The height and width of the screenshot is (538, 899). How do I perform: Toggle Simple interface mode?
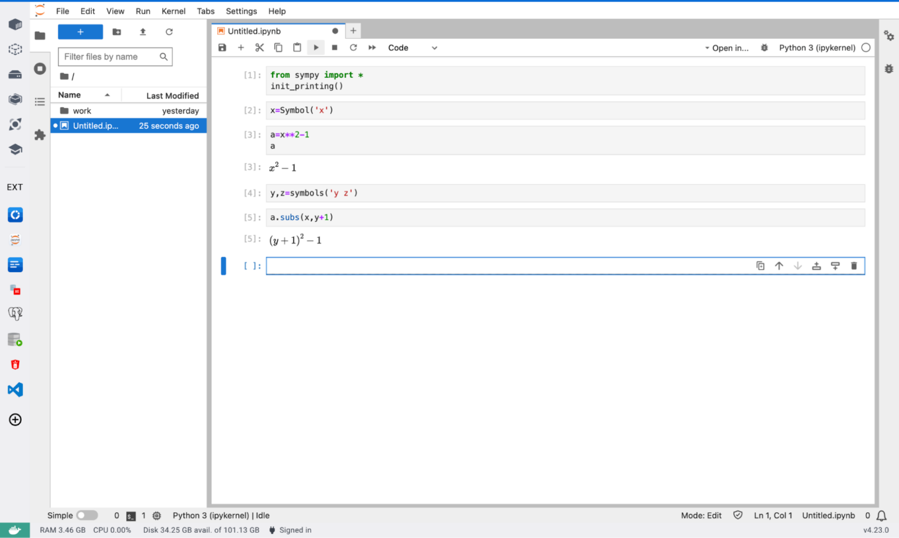(87, 515)
